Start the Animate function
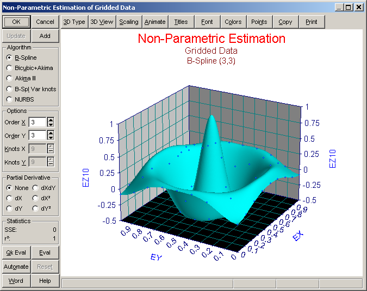This screenshot has height=291, width=367. [155, 22]
